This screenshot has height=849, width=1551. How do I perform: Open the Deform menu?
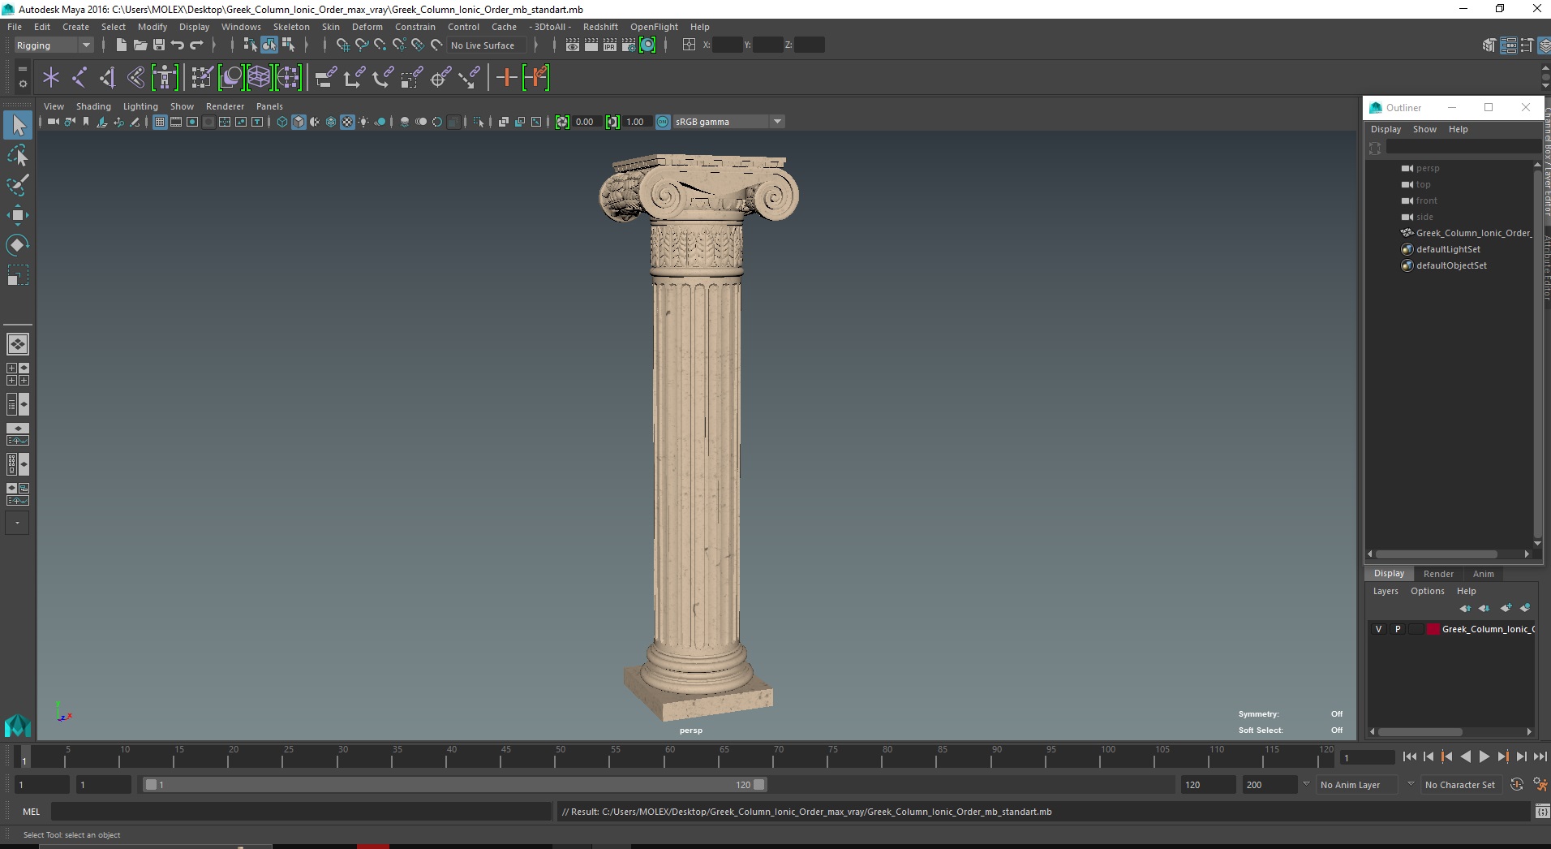pyautogui.click(x=367, y=27)
